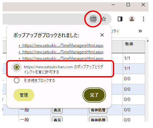
Task: Select 引き続きブロックする option
Action: pos(17,80)
